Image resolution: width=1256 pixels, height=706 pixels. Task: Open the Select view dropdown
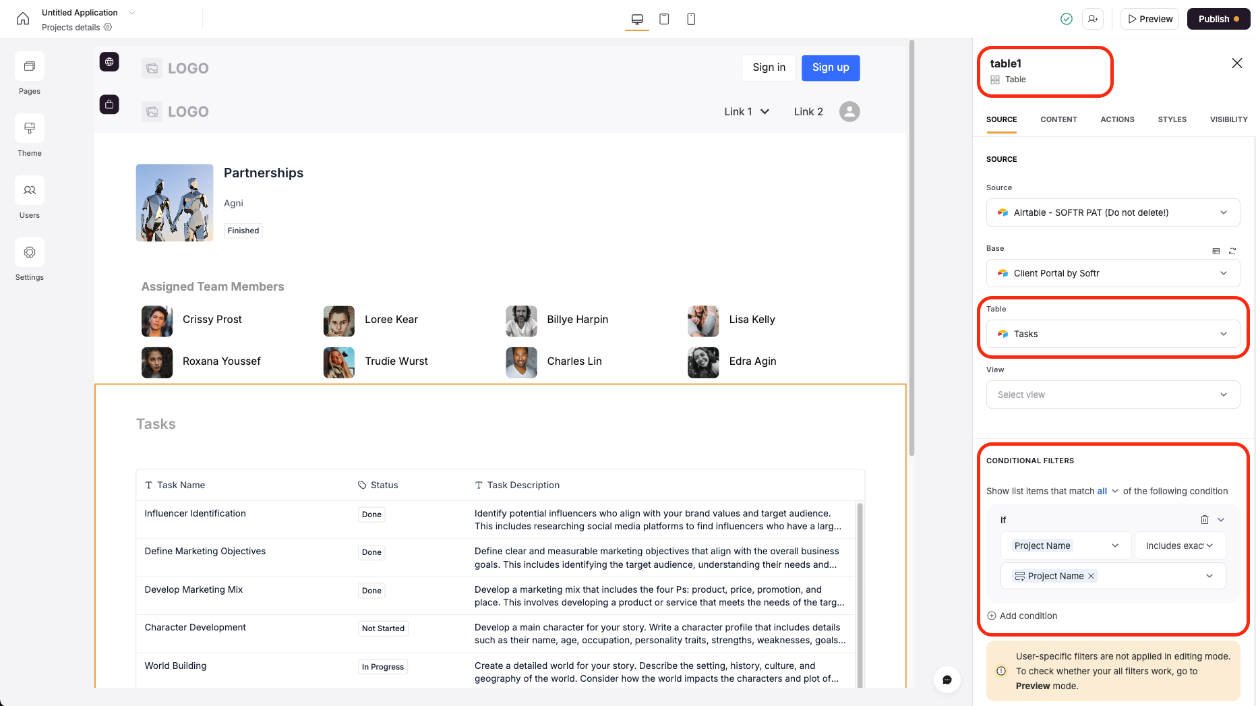click(x=1113, y=394)
